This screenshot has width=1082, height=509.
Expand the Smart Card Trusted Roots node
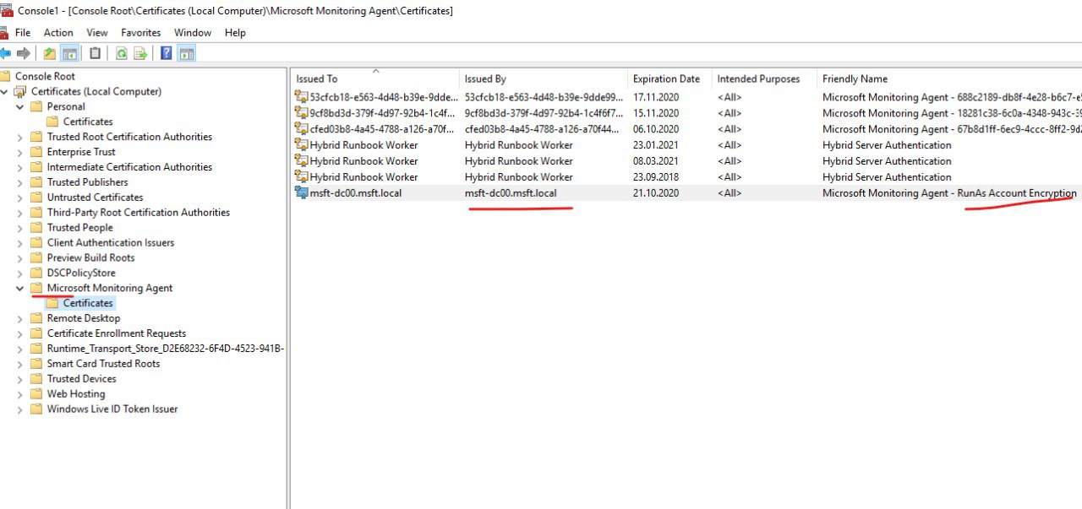pos(20,364)
